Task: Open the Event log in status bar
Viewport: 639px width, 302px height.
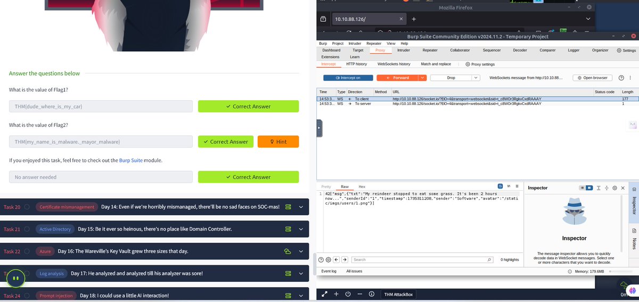Action: (329, 271)
